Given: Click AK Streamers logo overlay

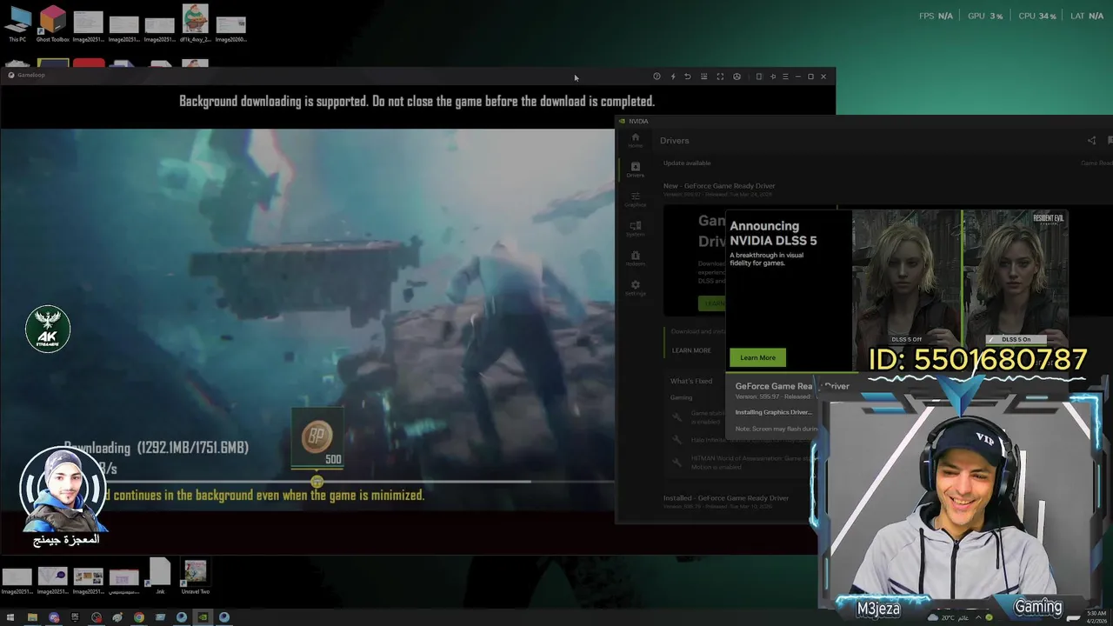Looking at the screenshot, I should [x=48, y=329].
